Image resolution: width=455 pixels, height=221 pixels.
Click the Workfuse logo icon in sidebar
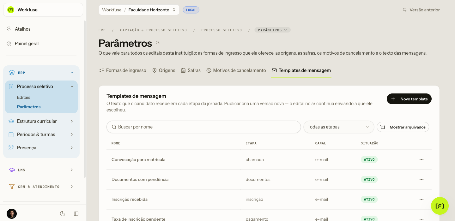point(11,10)
